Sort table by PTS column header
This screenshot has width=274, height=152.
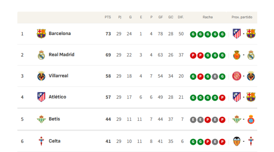(108, 17)
